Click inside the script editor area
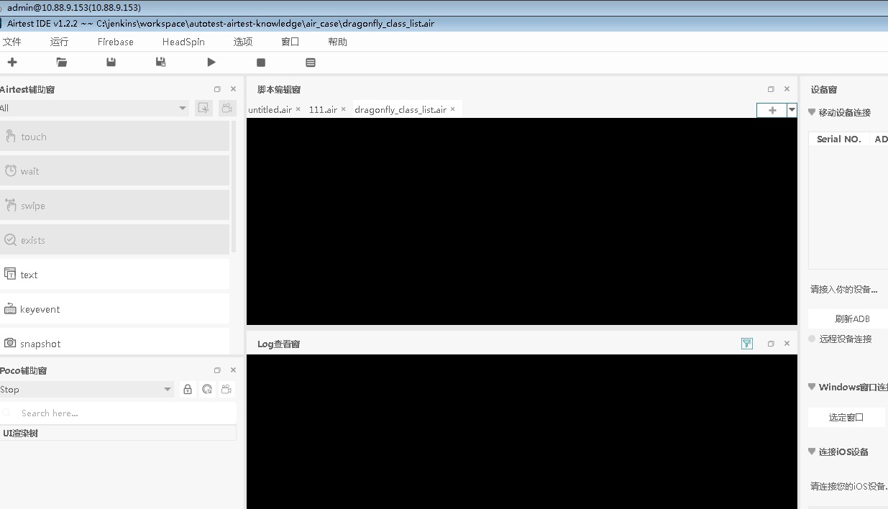The image size is (888, 509). 522,221
